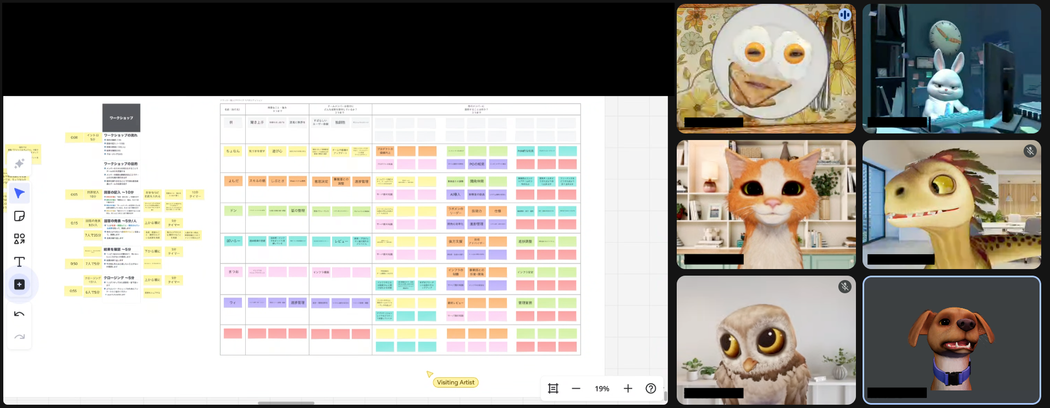Select the arrow pointer tool
1050x408 pixels.
point(19,193)
